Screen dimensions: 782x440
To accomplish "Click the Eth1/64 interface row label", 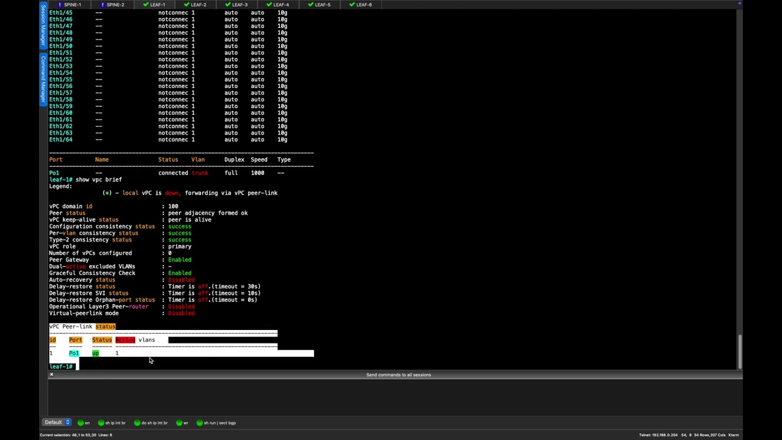I will 60,139.
